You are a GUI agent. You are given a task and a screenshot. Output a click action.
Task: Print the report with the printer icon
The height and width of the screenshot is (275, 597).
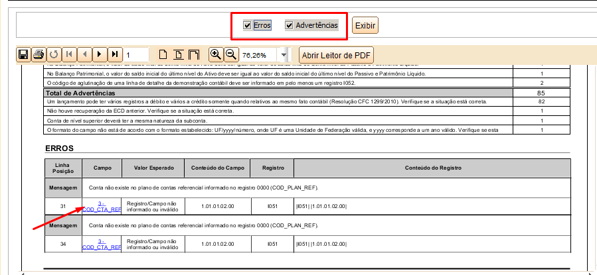point(38,54)
